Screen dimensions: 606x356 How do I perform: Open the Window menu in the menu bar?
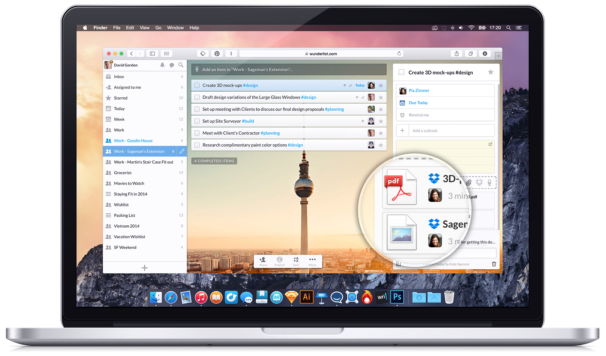(x=175, y=28)
